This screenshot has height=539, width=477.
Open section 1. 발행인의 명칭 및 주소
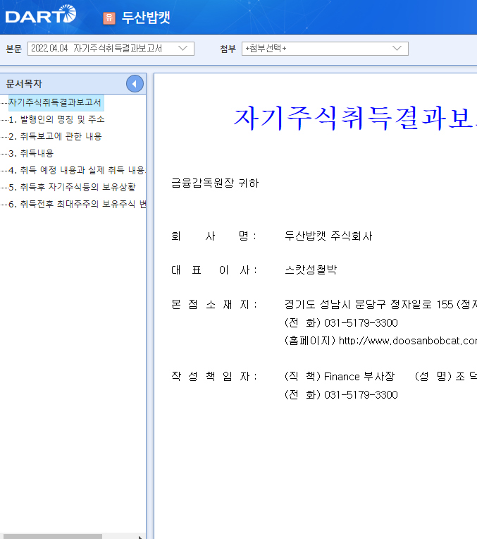tap(56, 119)
